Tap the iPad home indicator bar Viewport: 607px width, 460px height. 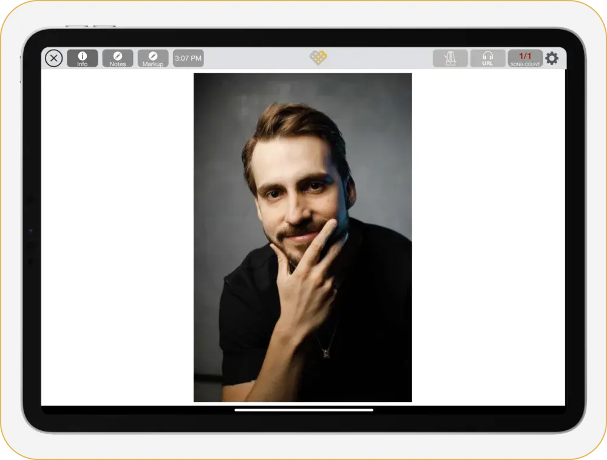(x=303, y=410)
